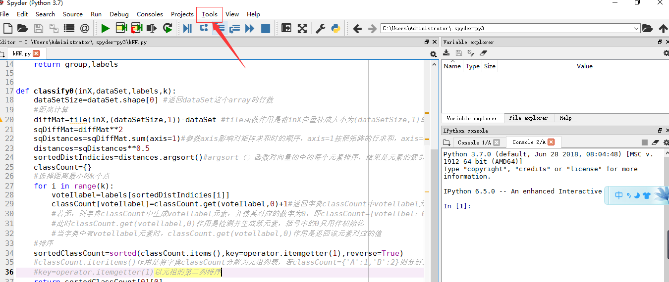Viewport: 669px width, 282px height.
Task: Browse for a working directory folder icon
Action: [647, 29]
